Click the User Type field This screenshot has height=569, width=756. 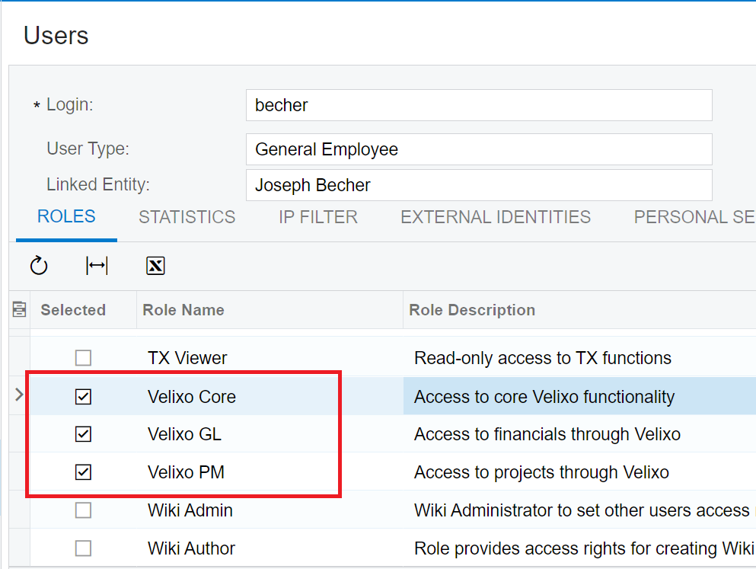pyautogui.click(x=479, y=149)
